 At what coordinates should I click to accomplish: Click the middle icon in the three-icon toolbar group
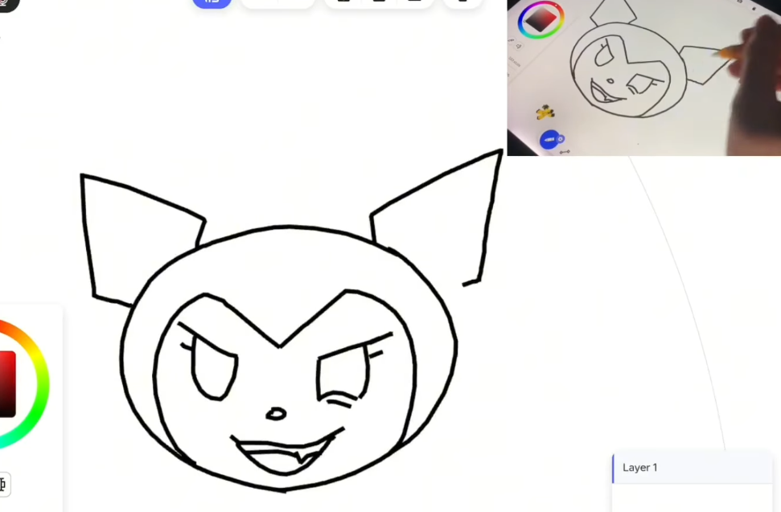click(x=379, y=2)
